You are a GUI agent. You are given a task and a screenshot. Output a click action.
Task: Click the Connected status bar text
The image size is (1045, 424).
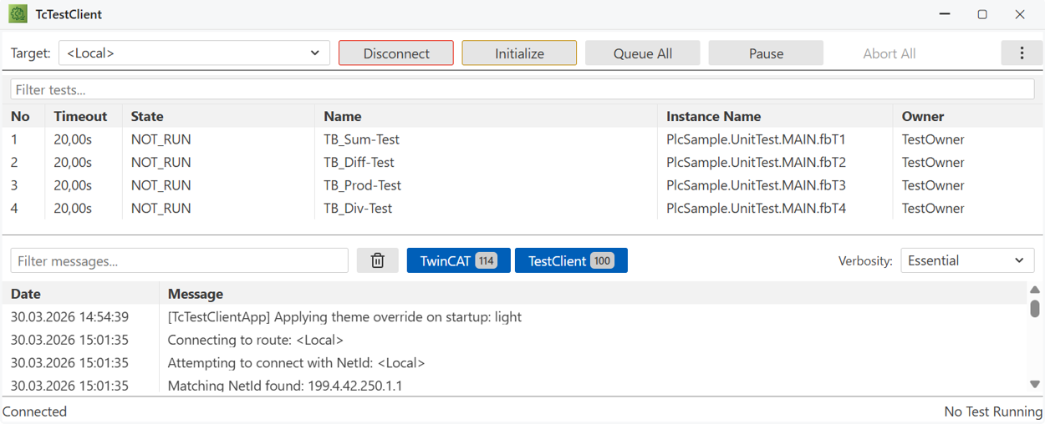pyautogui.click(x=34, y=411)
